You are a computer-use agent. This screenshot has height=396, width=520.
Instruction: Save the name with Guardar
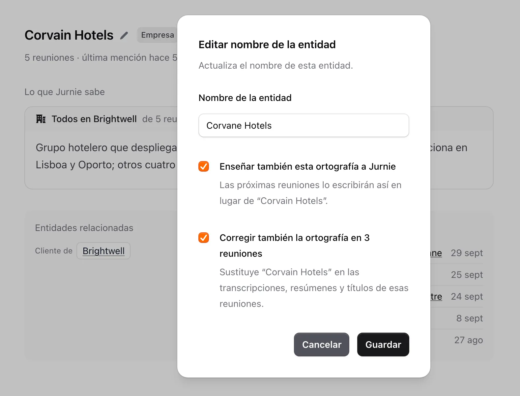point(383,345)
